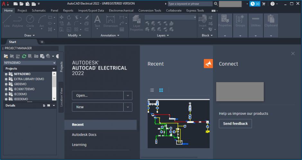Expand the Layers panel flyout
Viewport: 302px width, 160px height.
click(x=163, y=35)
